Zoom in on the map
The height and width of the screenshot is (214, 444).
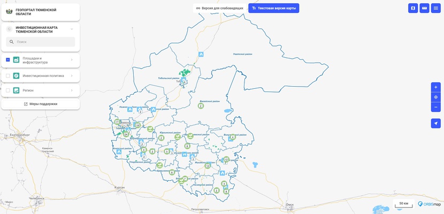(435, 87)
